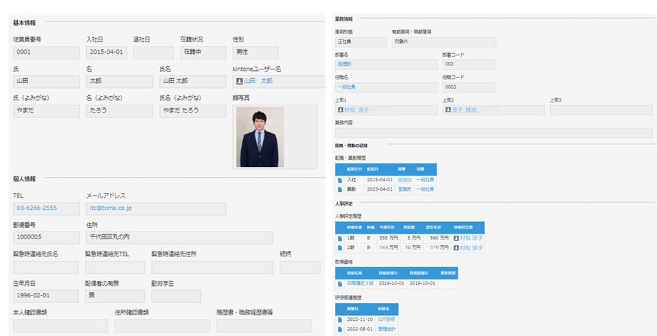Image resolution: width=657 pixels, height=336 pixels.
Task: Open the 経理部 link in the 部署名 field
Action: pos(343,64)
